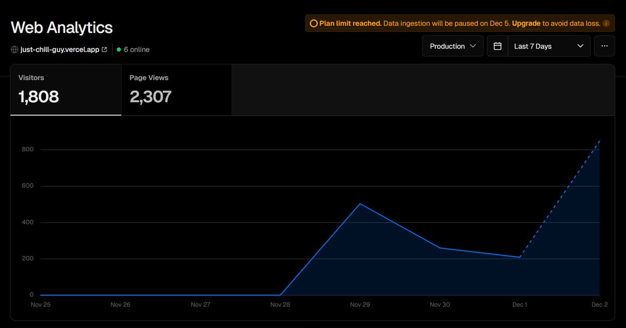Open the Production environment dropdown
Screen dimensions: 626x328
coord(453,46)
